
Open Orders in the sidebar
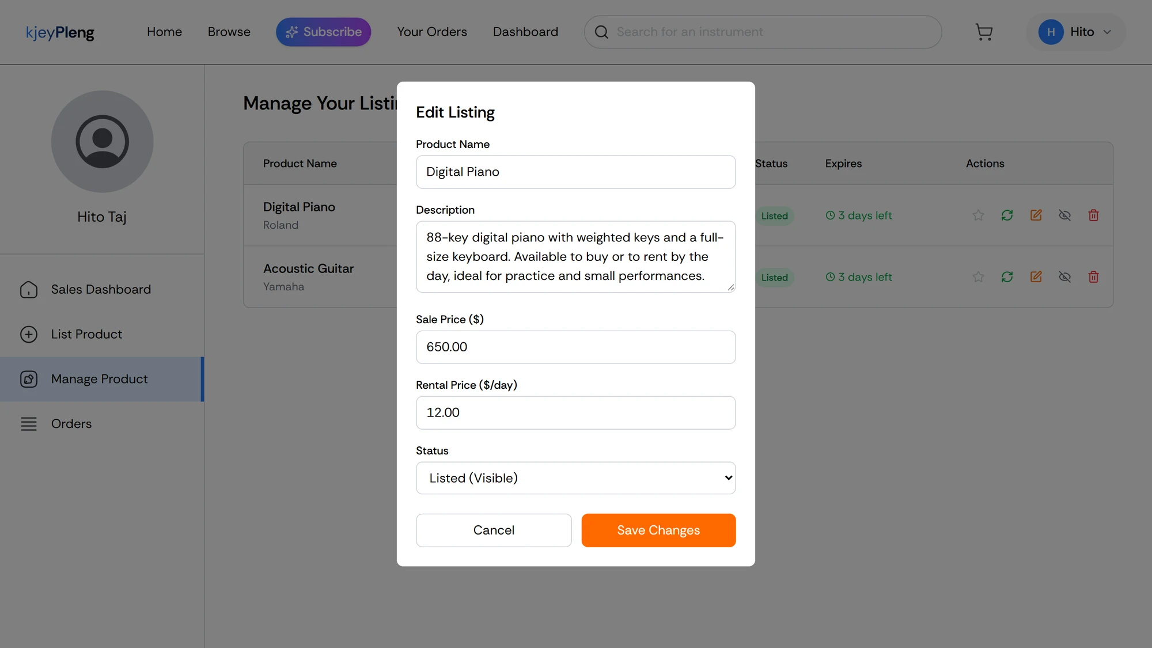pyautogui.click(x=102, y=424)
